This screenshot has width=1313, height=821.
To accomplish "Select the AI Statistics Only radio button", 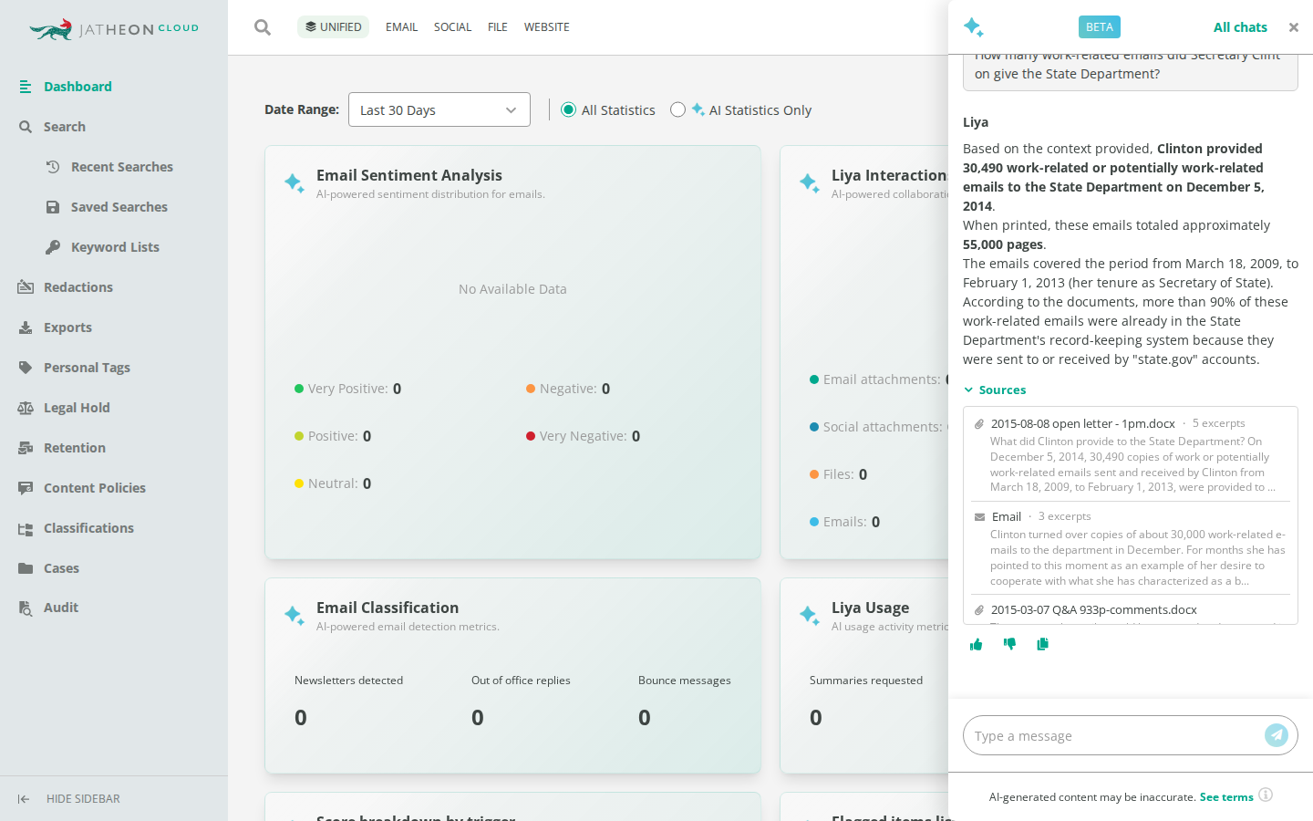I will click(677, 109).
